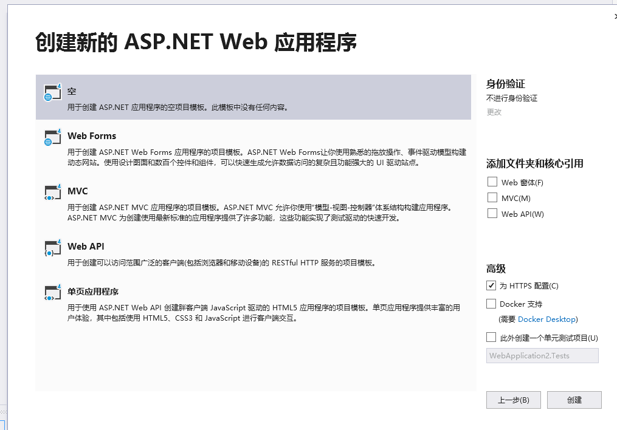This screenshot has width=617, height=430.
Task: Click 更改 under 身份验证
Action: [x=494, y=112]
